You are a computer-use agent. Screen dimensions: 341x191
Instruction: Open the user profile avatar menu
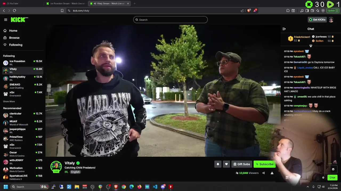click(331, 20)
